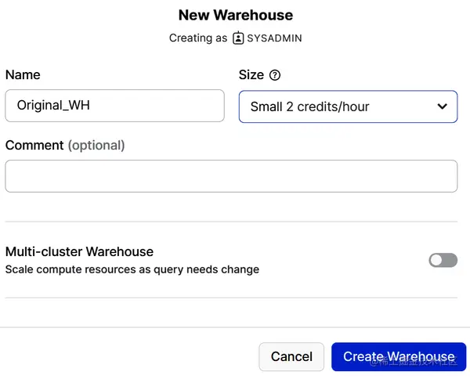Click the Size help question mark icon
The width and height of the screenshot is (470, 379).
tap(274, 75)
